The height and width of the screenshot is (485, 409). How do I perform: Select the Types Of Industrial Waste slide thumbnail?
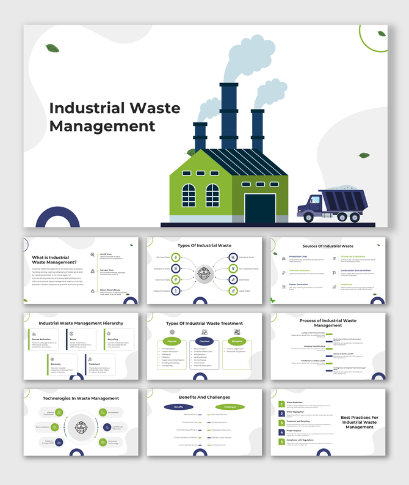point(204,271)
